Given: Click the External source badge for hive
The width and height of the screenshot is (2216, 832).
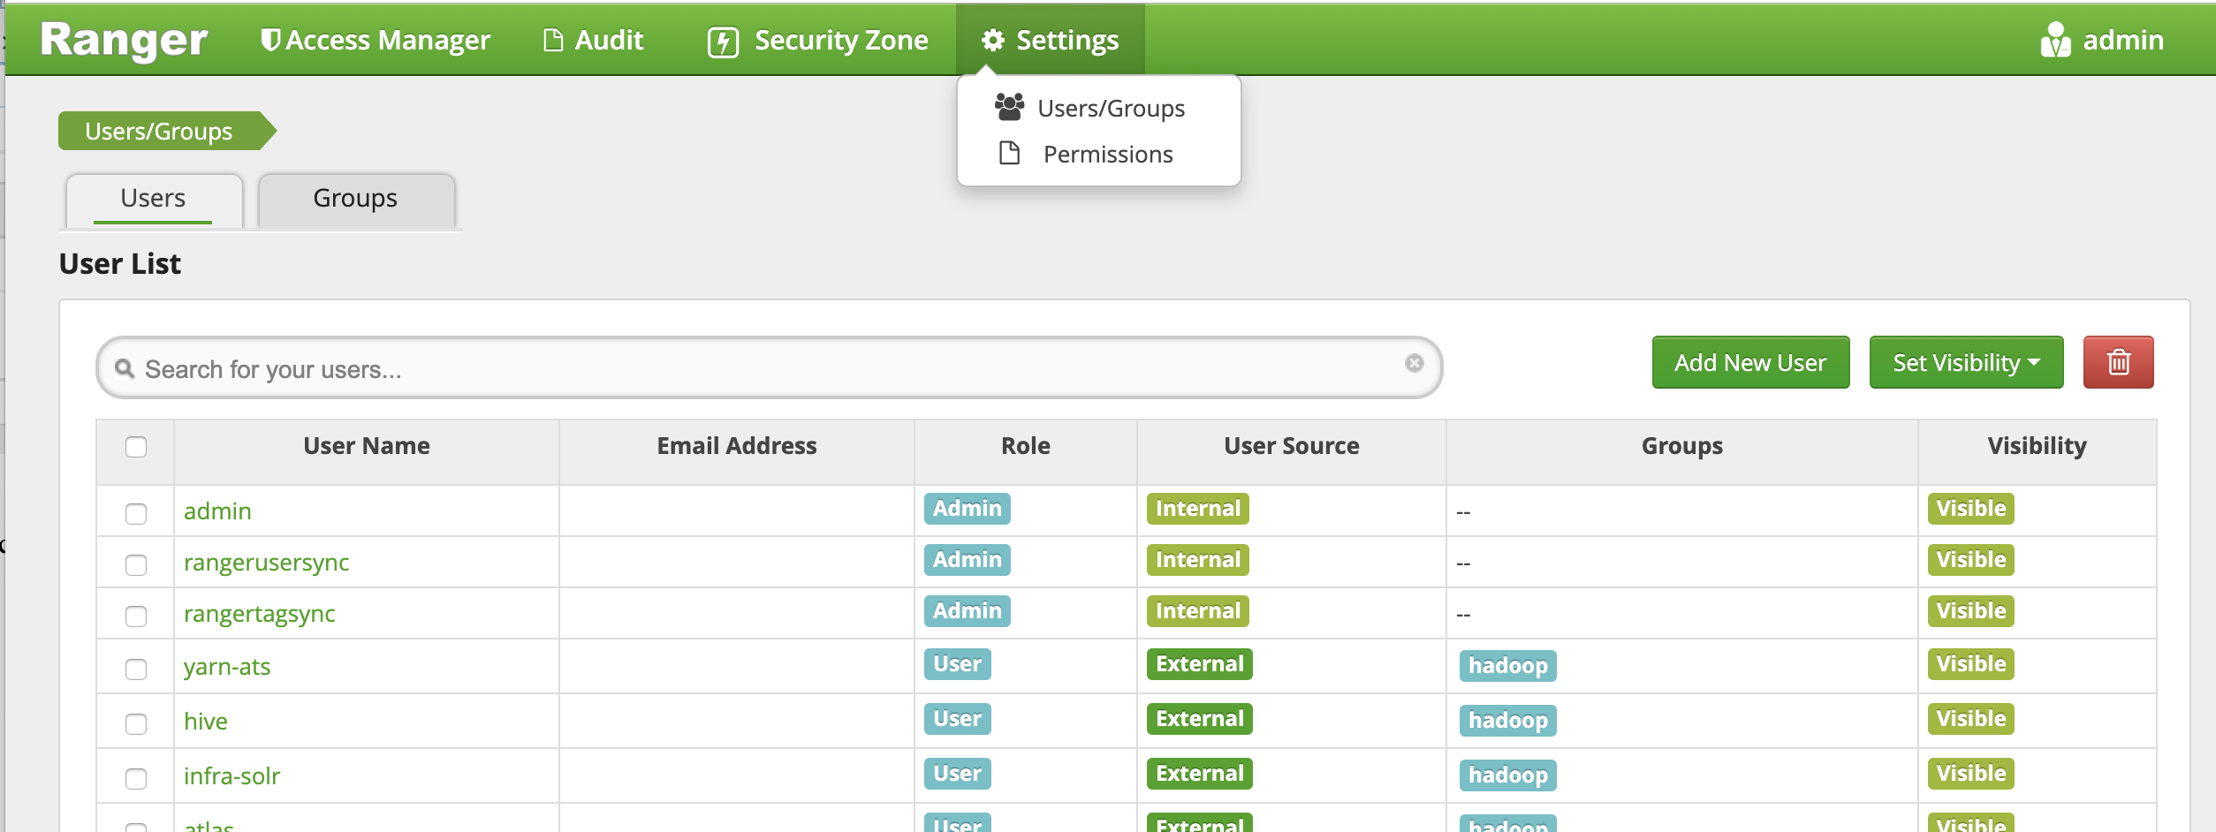Looking at the screenshot, I should [x=1200, y=719].
